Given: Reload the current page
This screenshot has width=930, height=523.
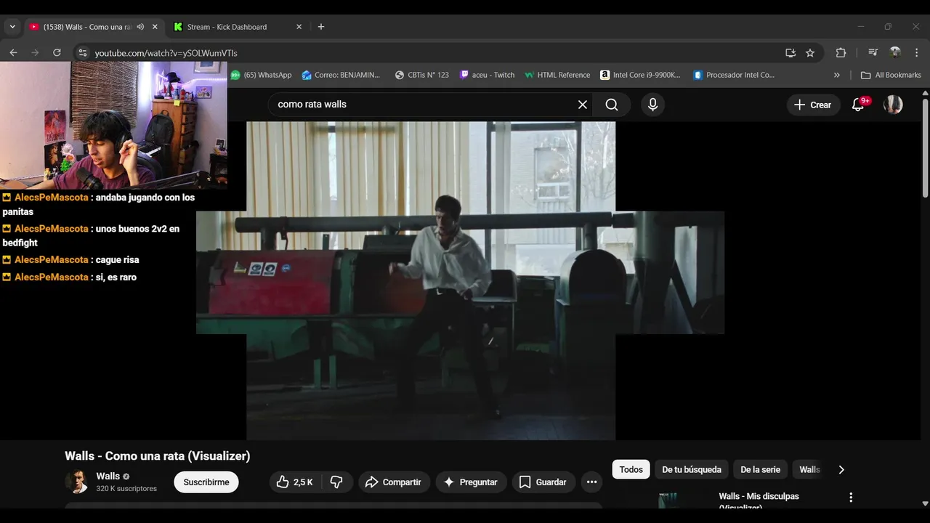Looking at the screenshot, I should [57, 53].
